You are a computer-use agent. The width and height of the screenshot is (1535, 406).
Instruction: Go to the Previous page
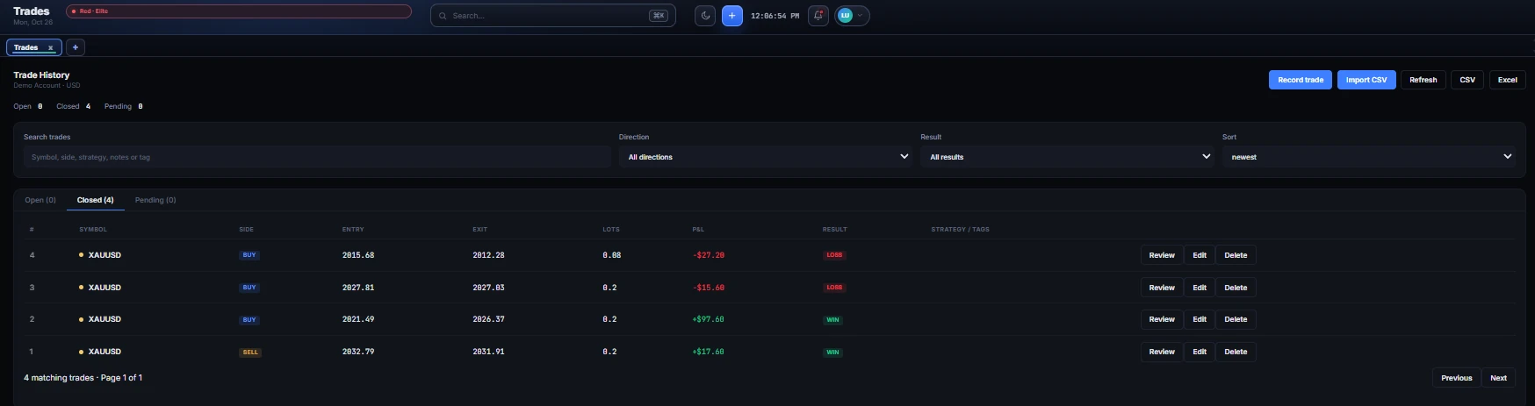pos(1456,378)
